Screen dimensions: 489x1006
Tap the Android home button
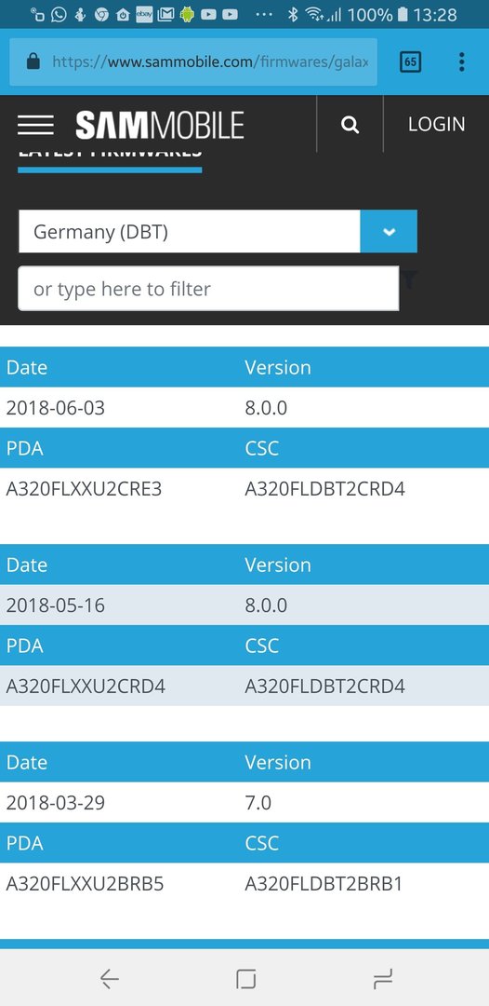pos(245,978)
